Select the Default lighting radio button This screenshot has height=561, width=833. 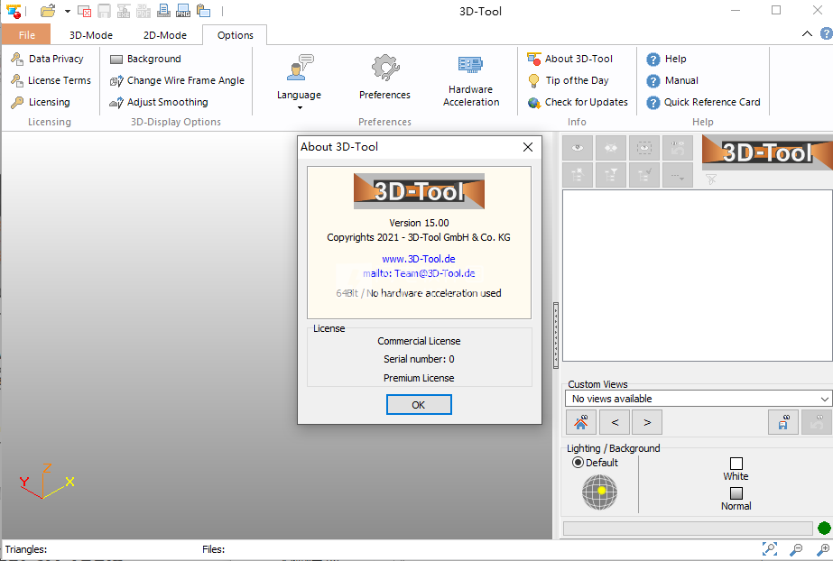pyautogui.click(x=578, y=462)
